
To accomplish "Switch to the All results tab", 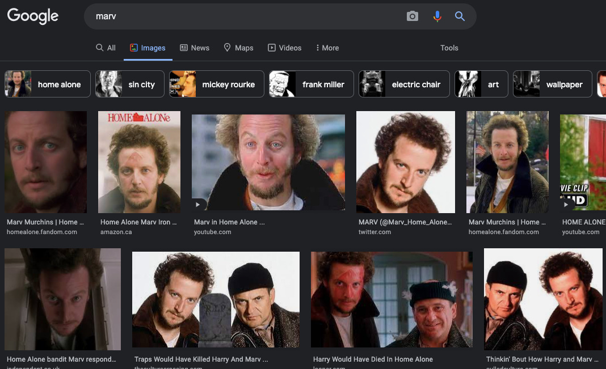I will [106, 48].
